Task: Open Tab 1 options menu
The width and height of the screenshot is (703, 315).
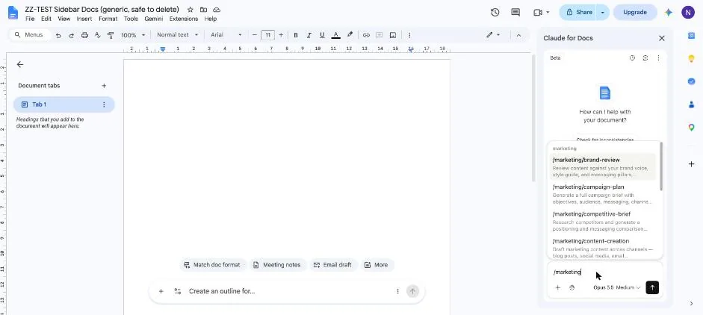Action: pos(104,105)
